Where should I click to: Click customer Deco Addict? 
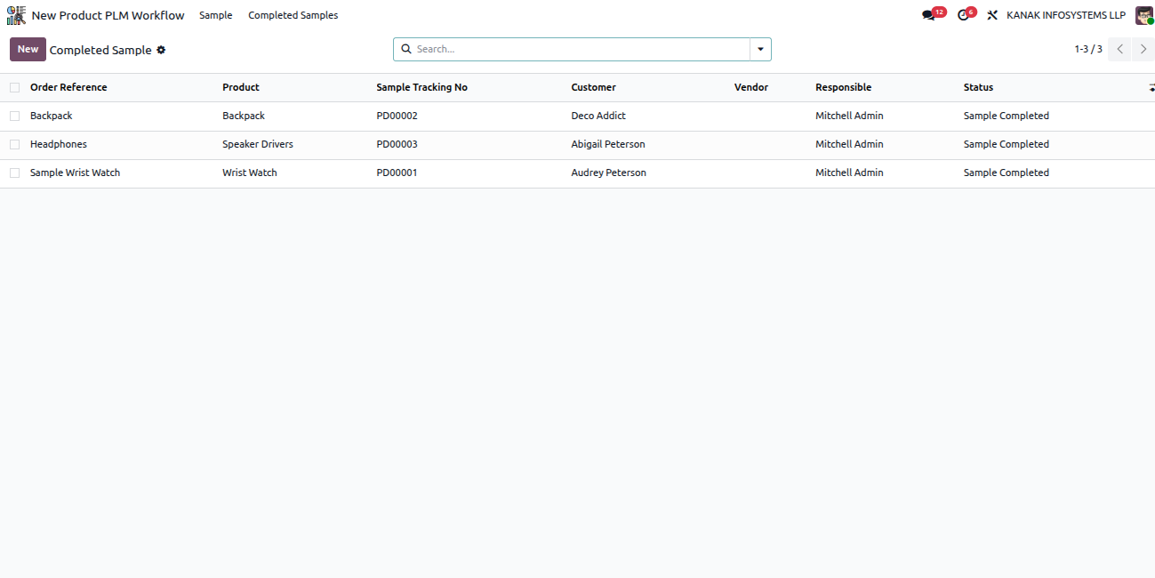pos(598,116)
